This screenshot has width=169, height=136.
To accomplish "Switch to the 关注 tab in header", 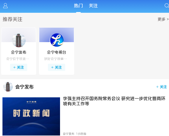I will tap(93, 6).
